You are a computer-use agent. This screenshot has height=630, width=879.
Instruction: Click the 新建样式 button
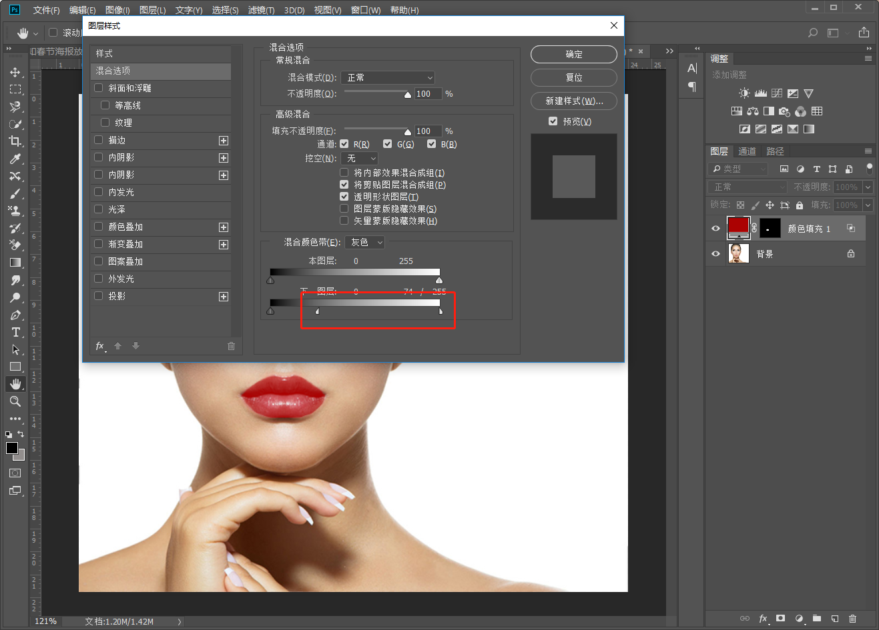[x=573, y=101]
